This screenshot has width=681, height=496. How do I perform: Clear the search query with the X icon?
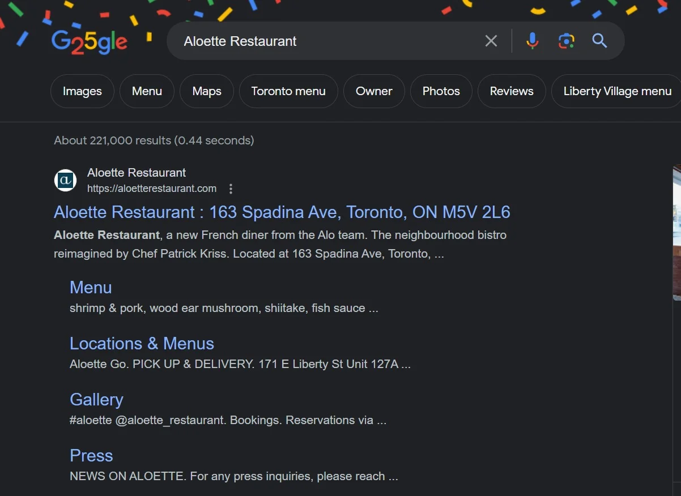(x=491, y=40)
